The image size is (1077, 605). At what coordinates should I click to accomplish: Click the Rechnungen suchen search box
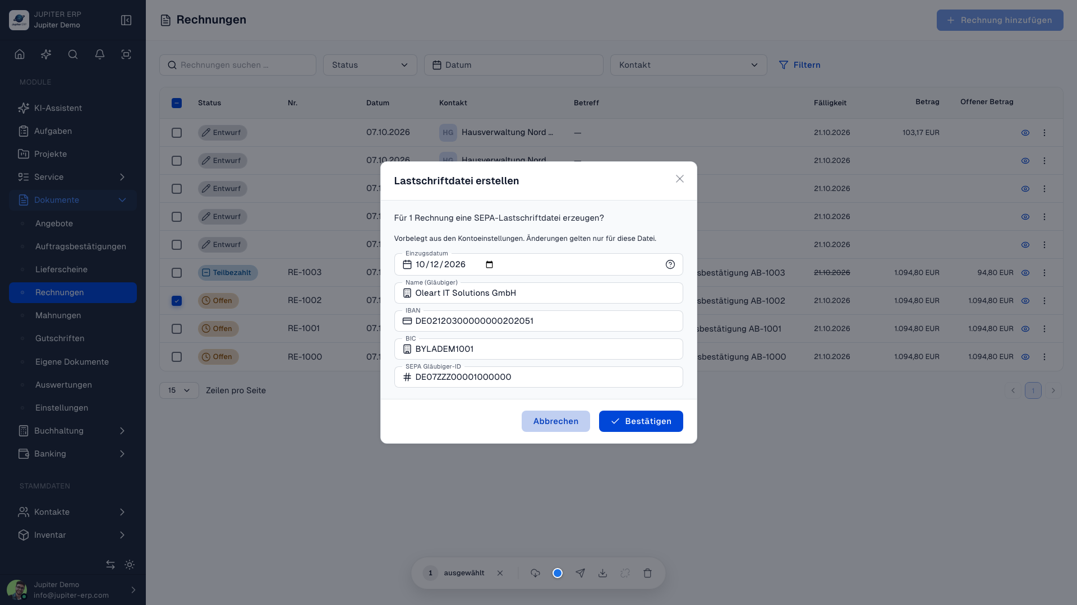(x=238, y=65)
